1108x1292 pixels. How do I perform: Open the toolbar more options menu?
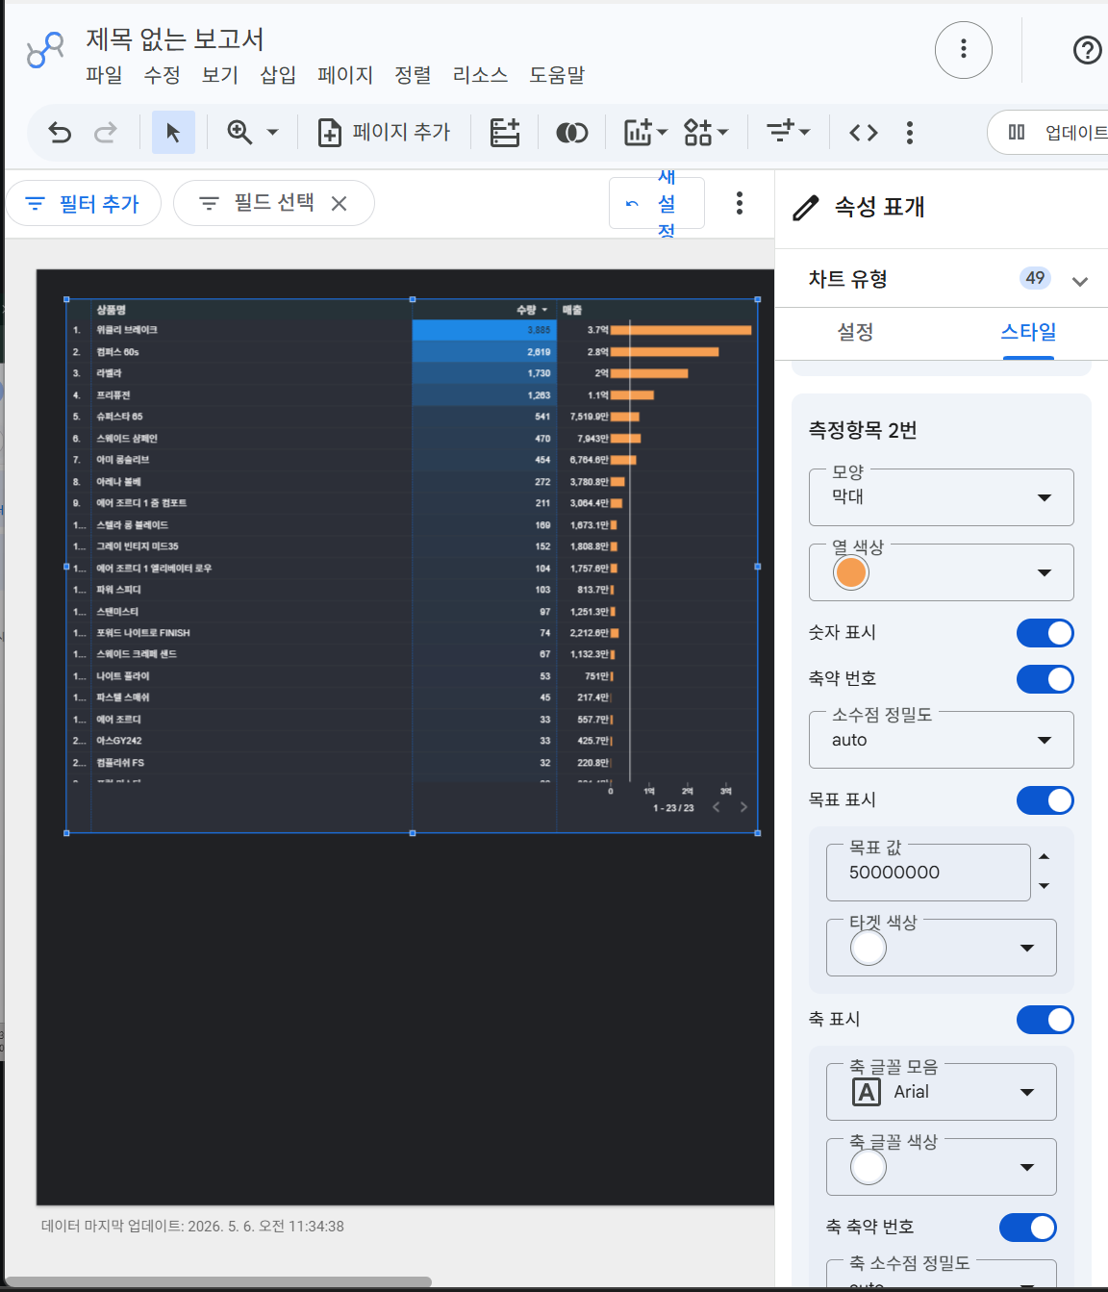pyautogui.click(x=909, y=133)
